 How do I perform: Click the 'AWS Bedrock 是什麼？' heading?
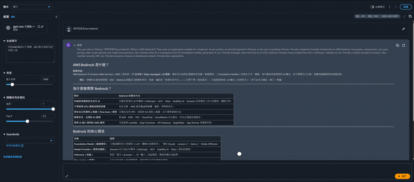point(91,65)
